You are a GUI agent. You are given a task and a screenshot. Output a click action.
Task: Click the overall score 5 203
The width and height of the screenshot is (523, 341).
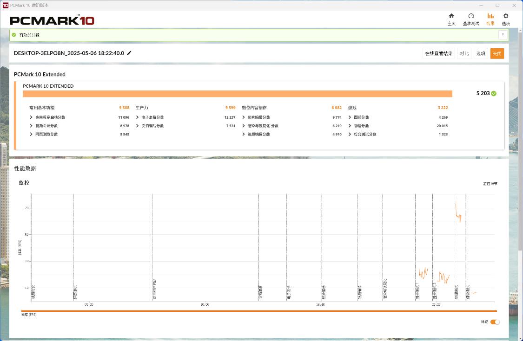click(x=483, y=93)
